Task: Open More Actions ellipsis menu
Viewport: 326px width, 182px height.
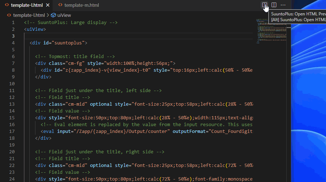Action: pyautogui.click(x=283, y=5)
